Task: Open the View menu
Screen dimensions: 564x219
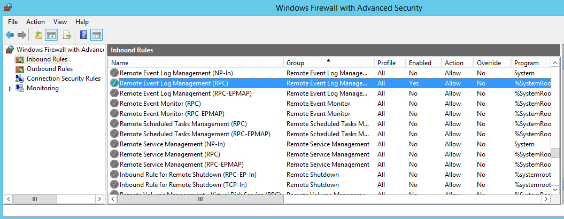Action: coord(60,22)
